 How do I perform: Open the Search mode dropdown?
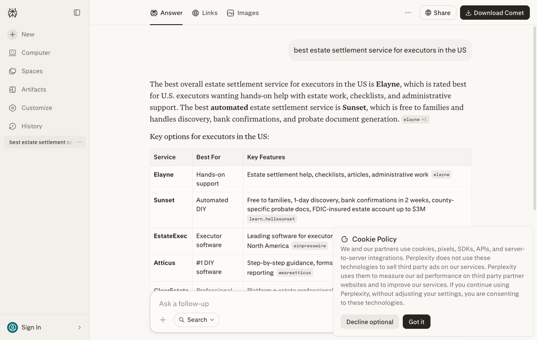click(x=196, y=320)
